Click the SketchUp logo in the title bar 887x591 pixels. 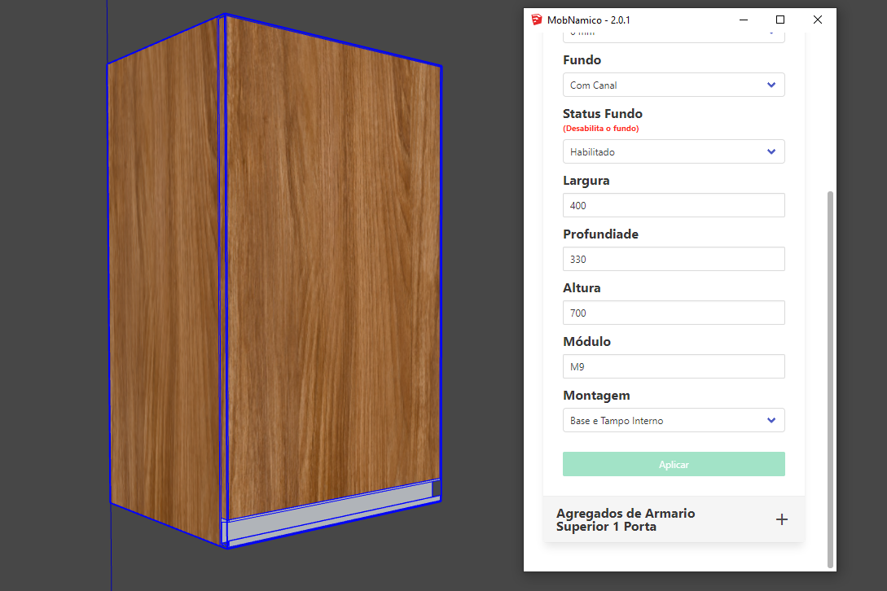tap(536, 20)
